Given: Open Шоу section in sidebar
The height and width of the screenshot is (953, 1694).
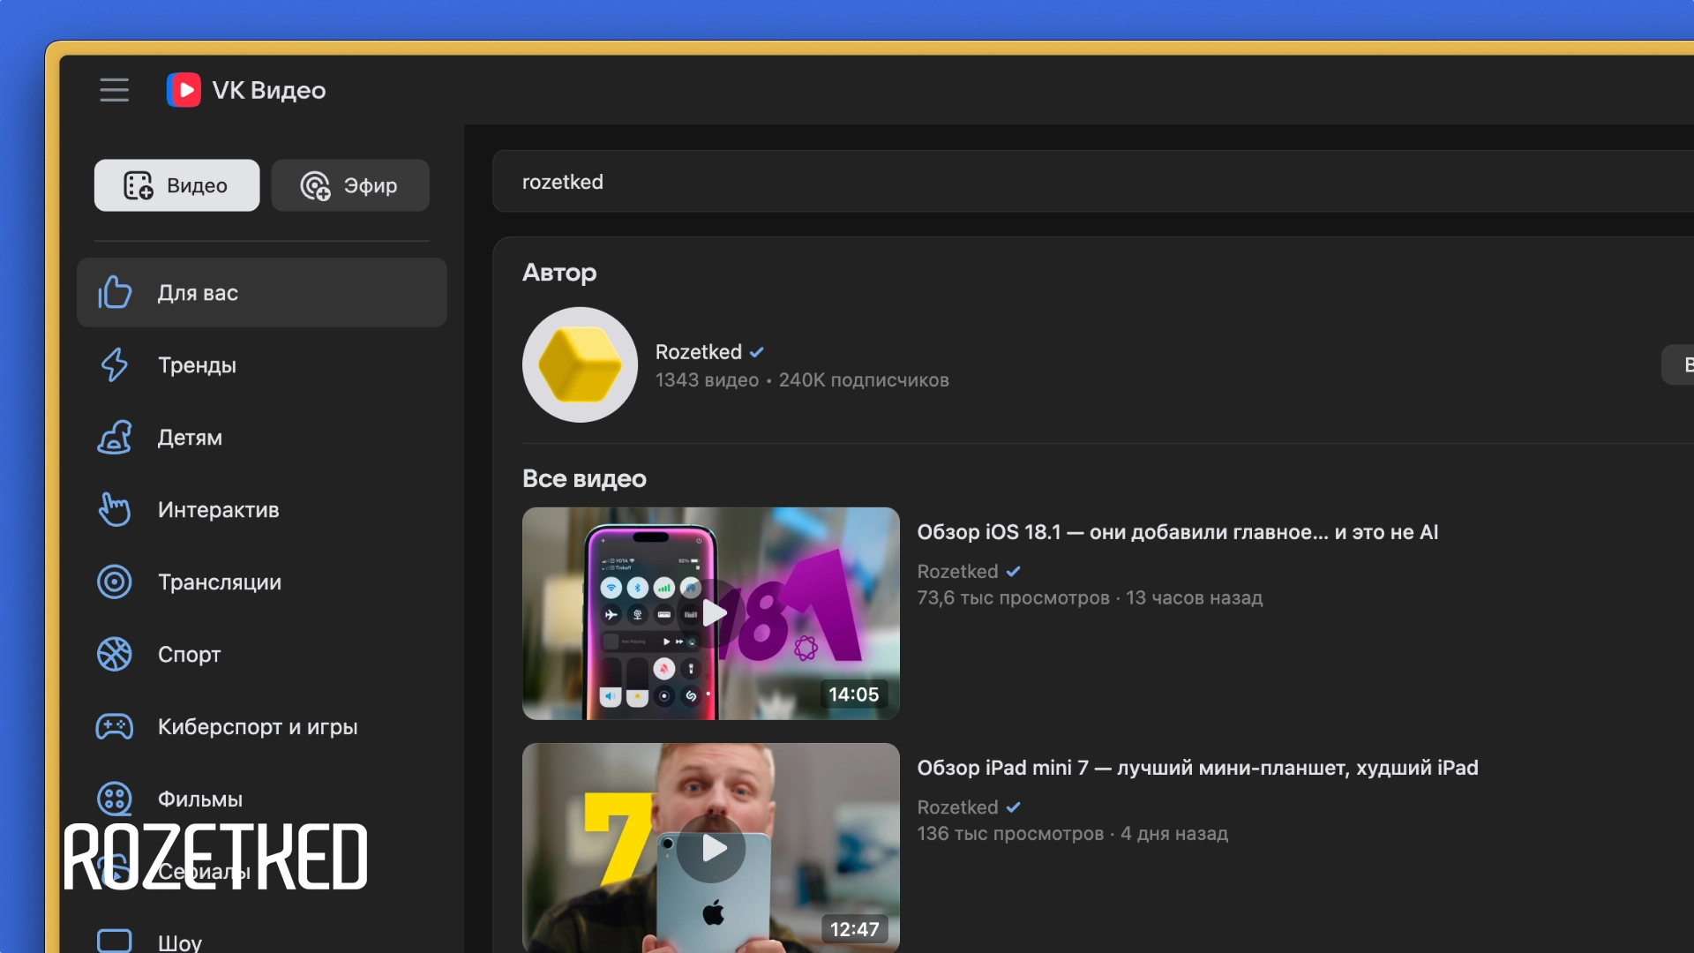Looking at the screenshot, I should pos(180,942).
